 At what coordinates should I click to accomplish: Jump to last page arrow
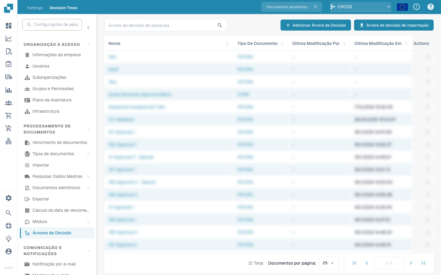click(423, 263)
